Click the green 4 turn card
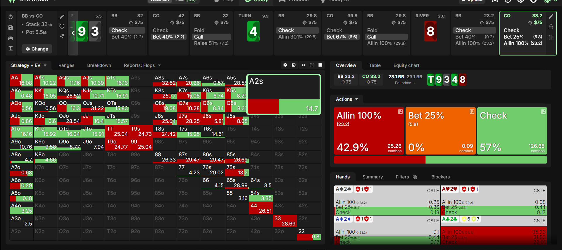The image size is (562, 250). [x=254, y=31]
